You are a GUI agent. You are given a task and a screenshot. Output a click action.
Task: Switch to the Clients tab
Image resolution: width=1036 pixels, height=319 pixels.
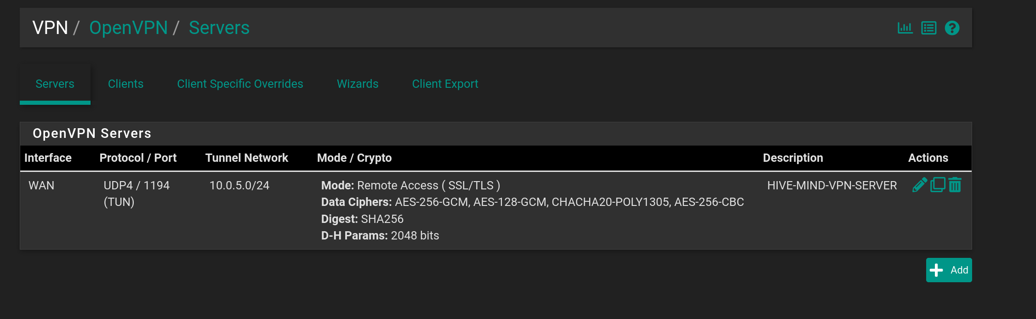125,84
